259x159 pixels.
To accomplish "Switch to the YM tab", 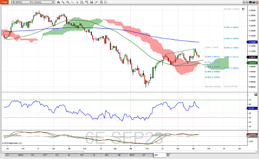I will [36, 155].
